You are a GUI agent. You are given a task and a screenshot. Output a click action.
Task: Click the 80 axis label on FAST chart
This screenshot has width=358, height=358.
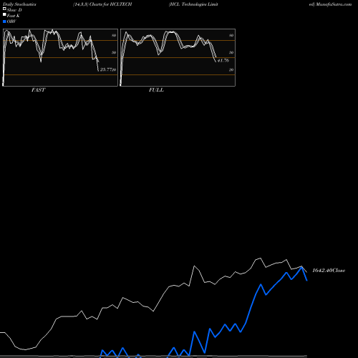pos(114,35)
